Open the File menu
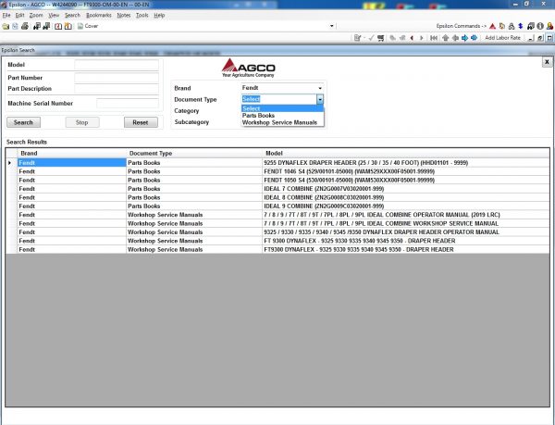The height and width of the screenshot is (425, 555). (x=6, y=15)
